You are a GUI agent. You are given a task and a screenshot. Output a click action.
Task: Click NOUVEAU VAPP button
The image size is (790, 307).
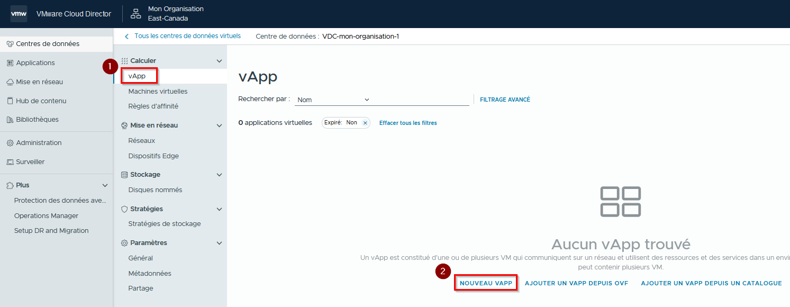[486, 283]
